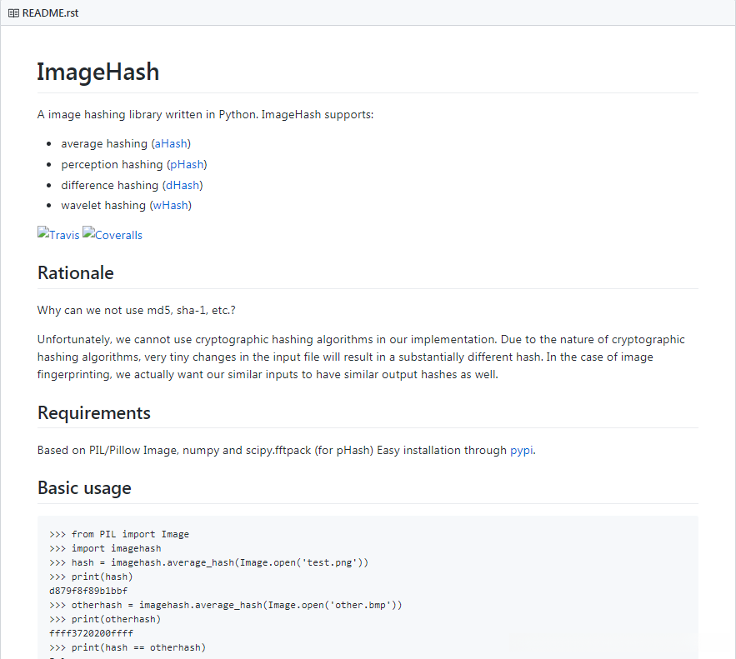Click the Travis build status link text
Viewport: 736px width, 659px height.
(x=64, y=236)
